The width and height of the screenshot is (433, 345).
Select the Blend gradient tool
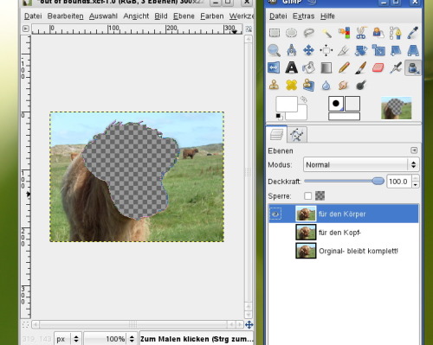pos(326,68)
